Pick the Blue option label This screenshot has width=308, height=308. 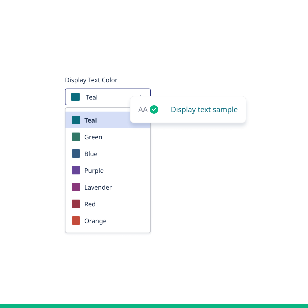[91, 154]
